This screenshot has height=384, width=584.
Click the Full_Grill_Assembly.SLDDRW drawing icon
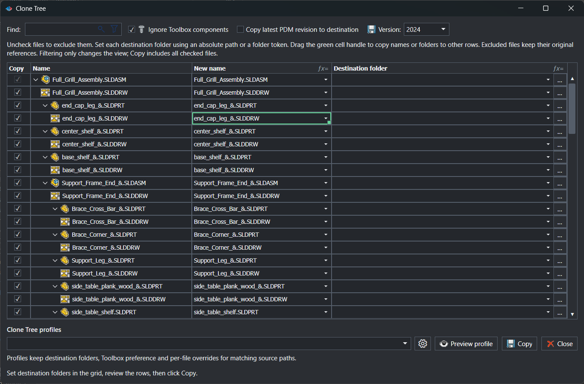tap(45, 93)
